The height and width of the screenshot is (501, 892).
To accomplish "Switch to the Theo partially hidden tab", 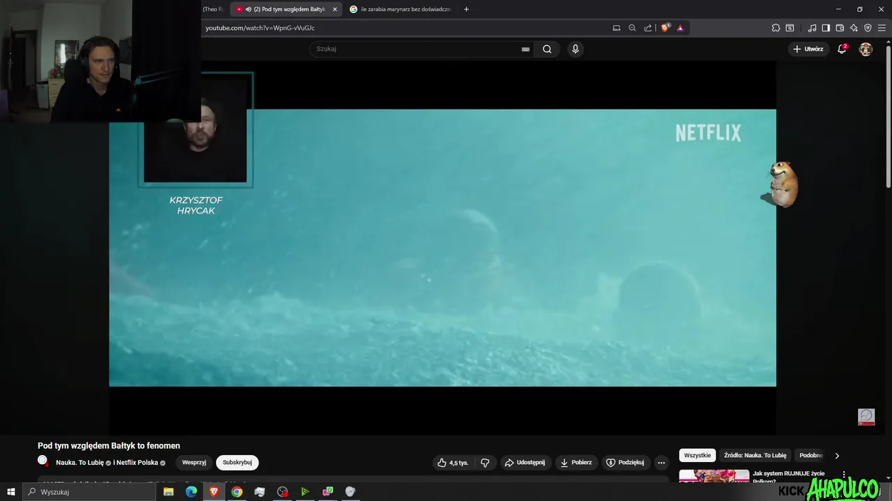I will click(x=214, y=9).
